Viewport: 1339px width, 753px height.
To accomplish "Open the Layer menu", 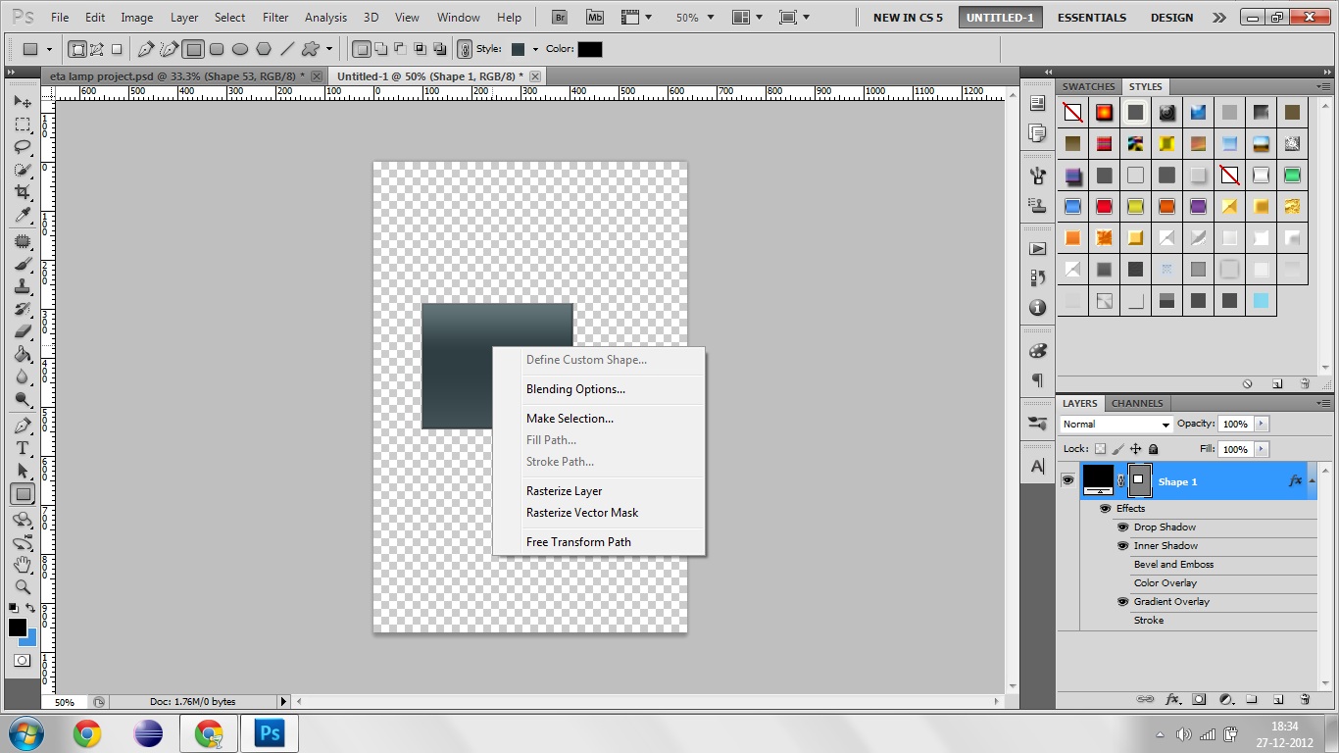I will click(184, 18).
